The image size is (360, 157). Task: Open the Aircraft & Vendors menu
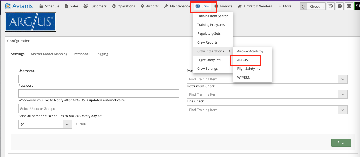(x=255, y=6)
